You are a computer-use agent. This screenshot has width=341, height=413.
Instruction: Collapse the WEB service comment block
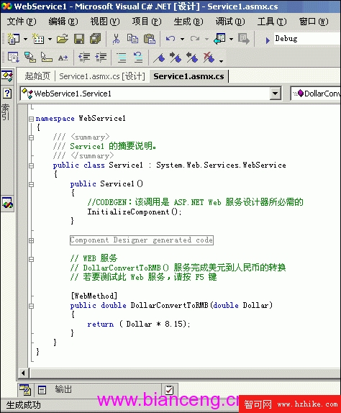[32, 259]
